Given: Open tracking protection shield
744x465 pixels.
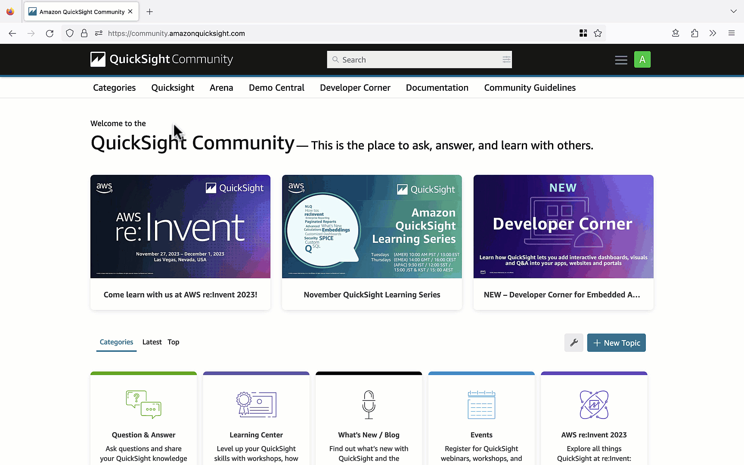Looking at the screenshot, I should 70,33.
